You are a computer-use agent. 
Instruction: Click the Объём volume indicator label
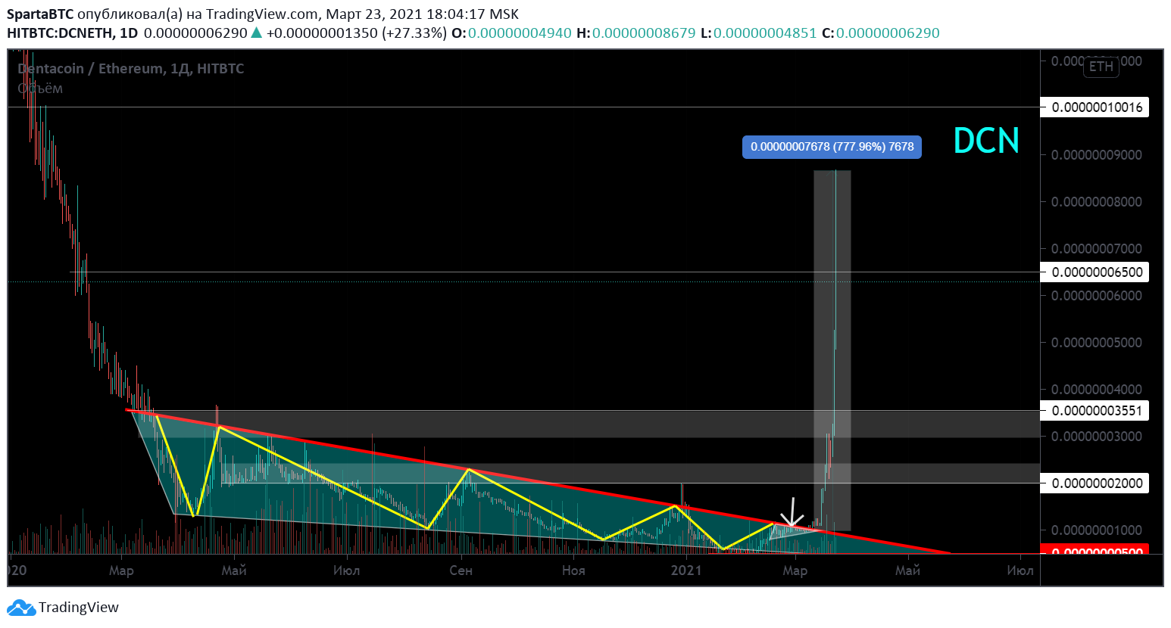click(x=40, y=89)
